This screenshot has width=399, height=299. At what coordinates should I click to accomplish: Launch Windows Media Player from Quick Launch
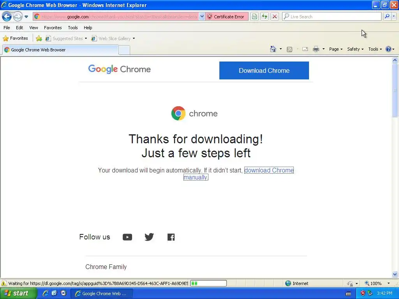coord(64,293)
